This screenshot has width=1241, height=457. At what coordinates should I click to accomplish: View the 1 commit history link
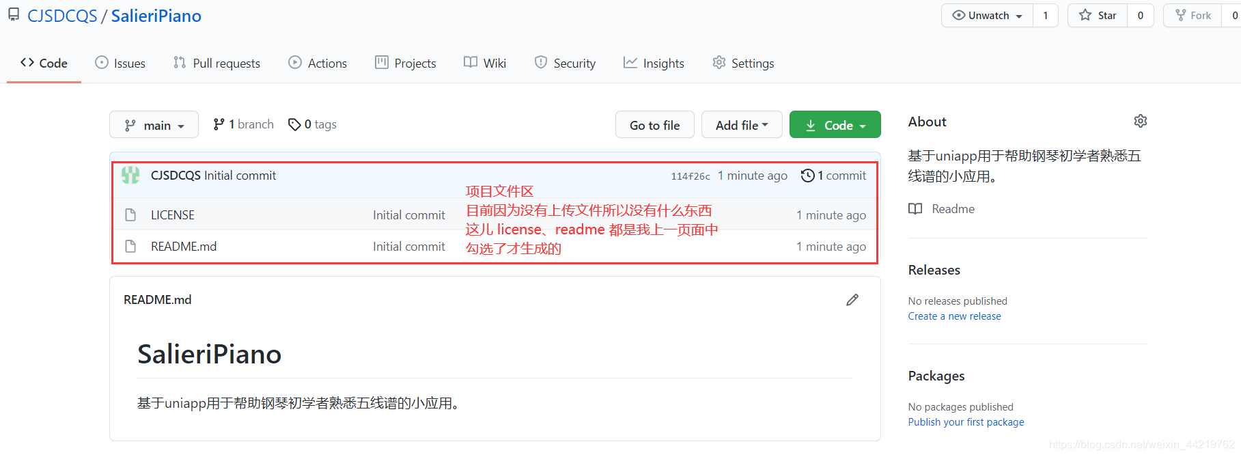833,176
